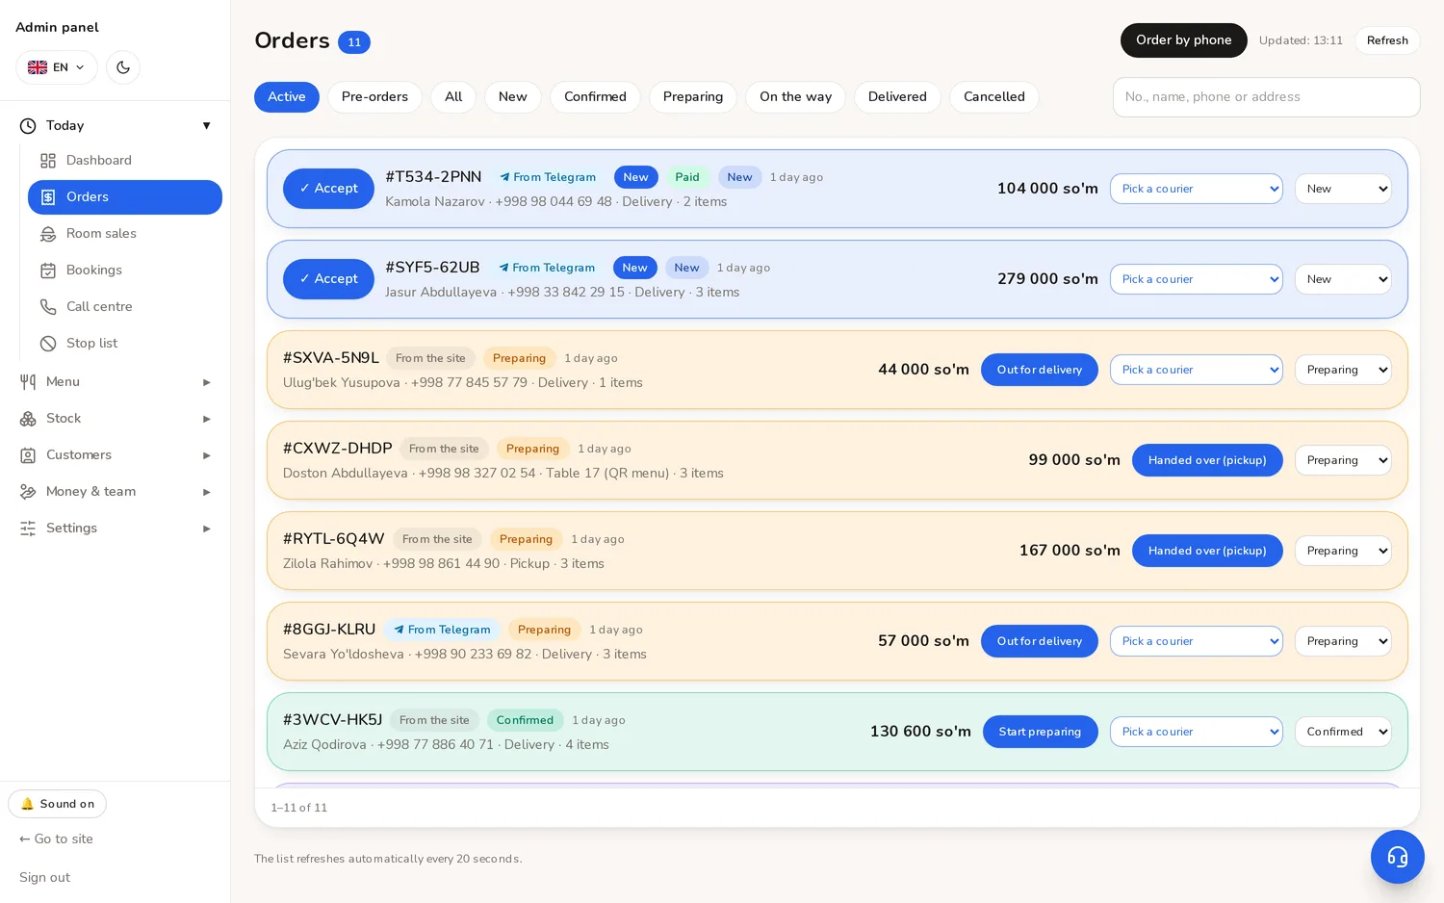Open courier dropdown for order #T534-2PNN
The height and width of the screenshot is (903, 1444).
pyautogui.click(x=1197, y=189)
